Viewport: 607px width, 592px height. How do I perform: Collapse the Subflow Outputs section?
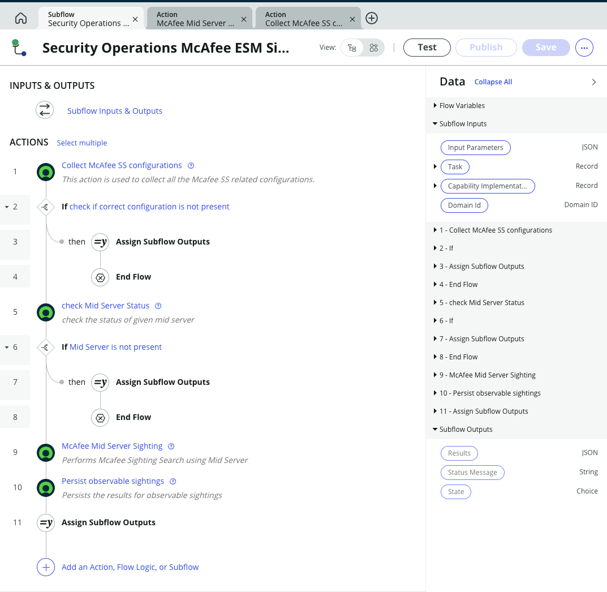pos(435,429)
